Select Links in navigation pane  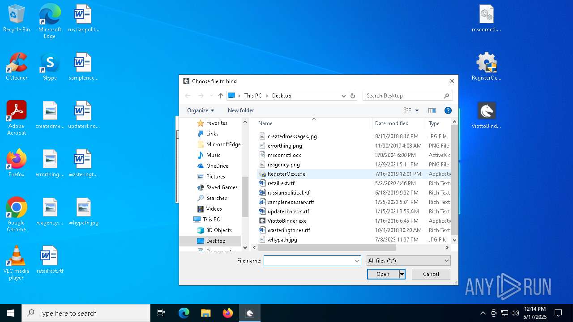(212, 134)
